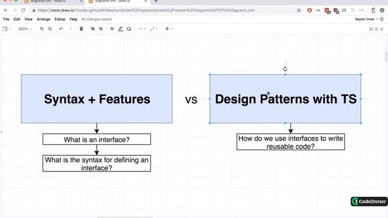Click the browser forward arrow

(x=15, y=10)
